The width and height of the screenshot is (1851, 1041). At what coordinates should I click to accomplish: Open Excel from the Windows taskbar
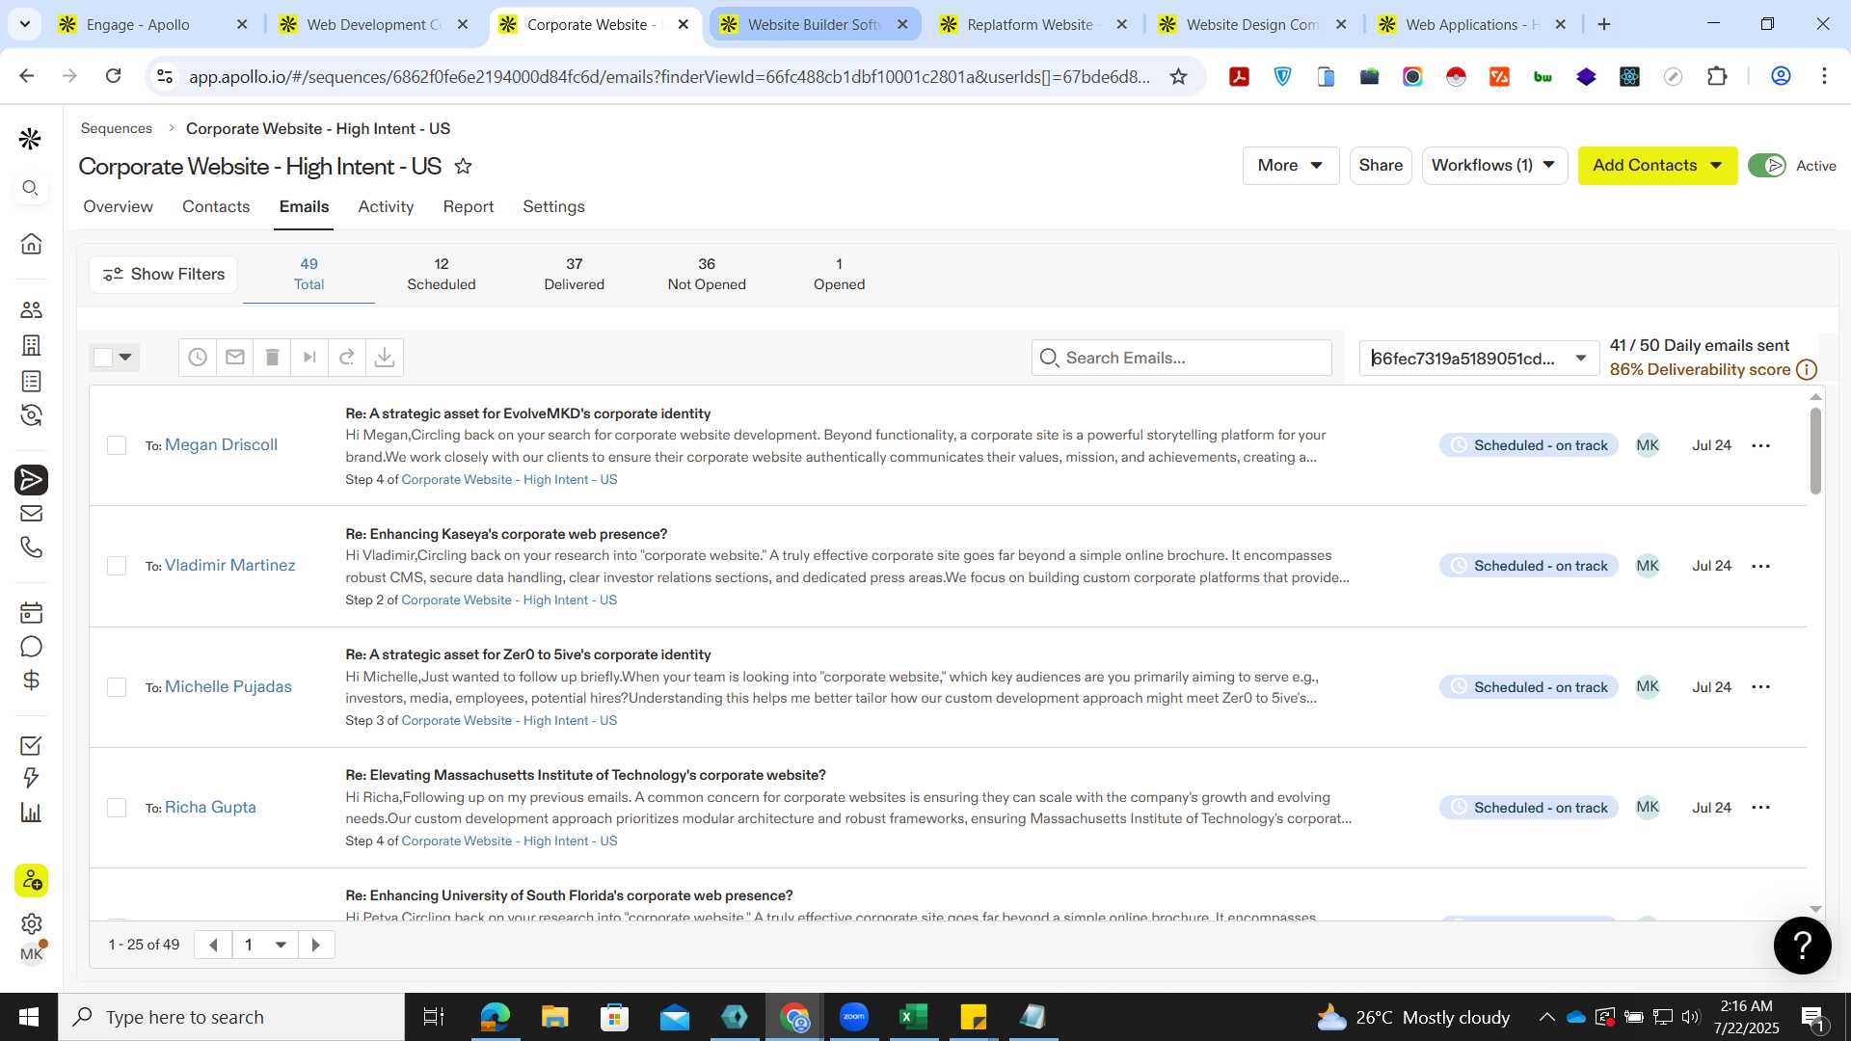tap(913, 1017)
